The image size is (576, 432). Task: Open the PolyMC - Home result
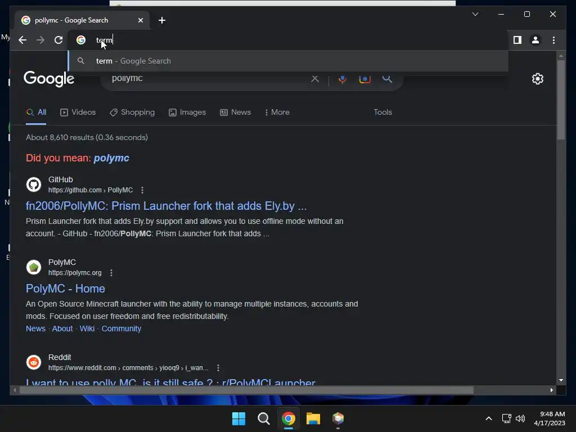click(x=65, y=289)
